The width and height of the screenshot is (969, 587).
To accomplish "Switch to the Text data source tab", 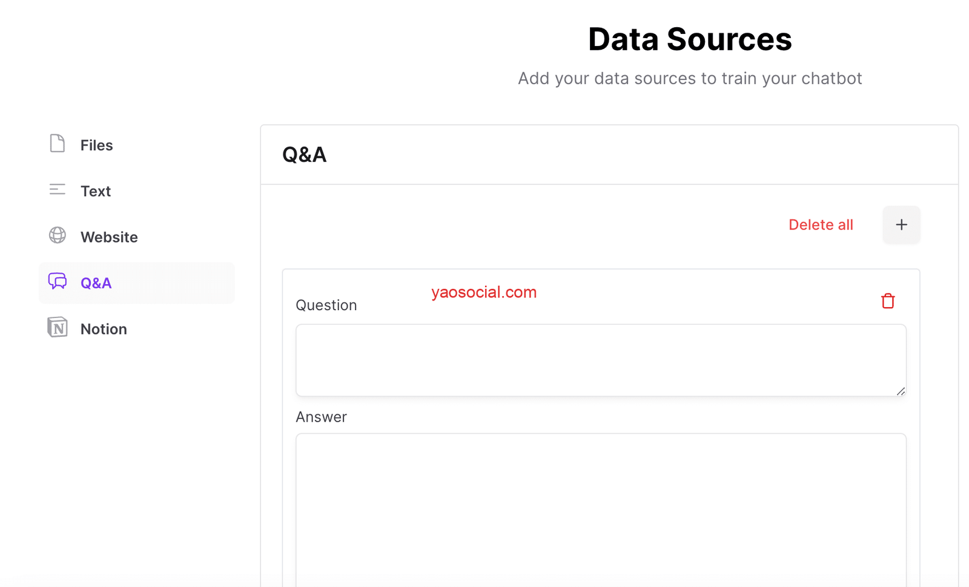I will click(96, 191).
